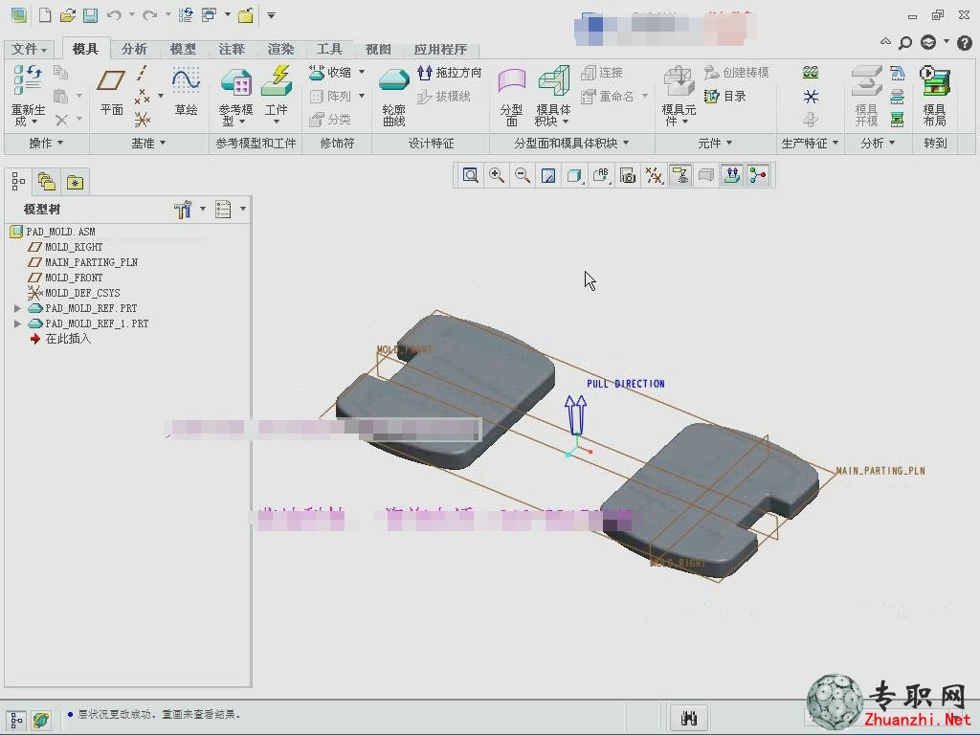Redo the last undone operation
The width and height of the screenshot is (980, 735).
[149, 15]
